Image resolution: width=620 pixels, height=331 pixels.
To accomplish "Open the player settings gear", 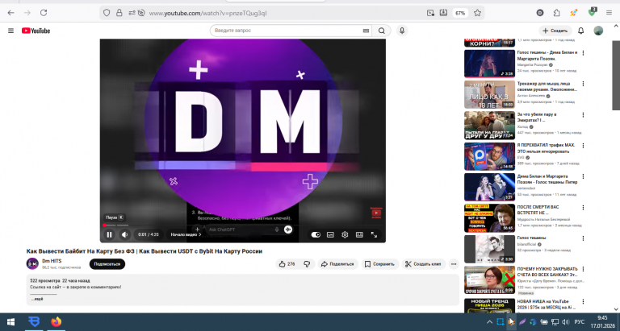I will [x=345, y=234].
